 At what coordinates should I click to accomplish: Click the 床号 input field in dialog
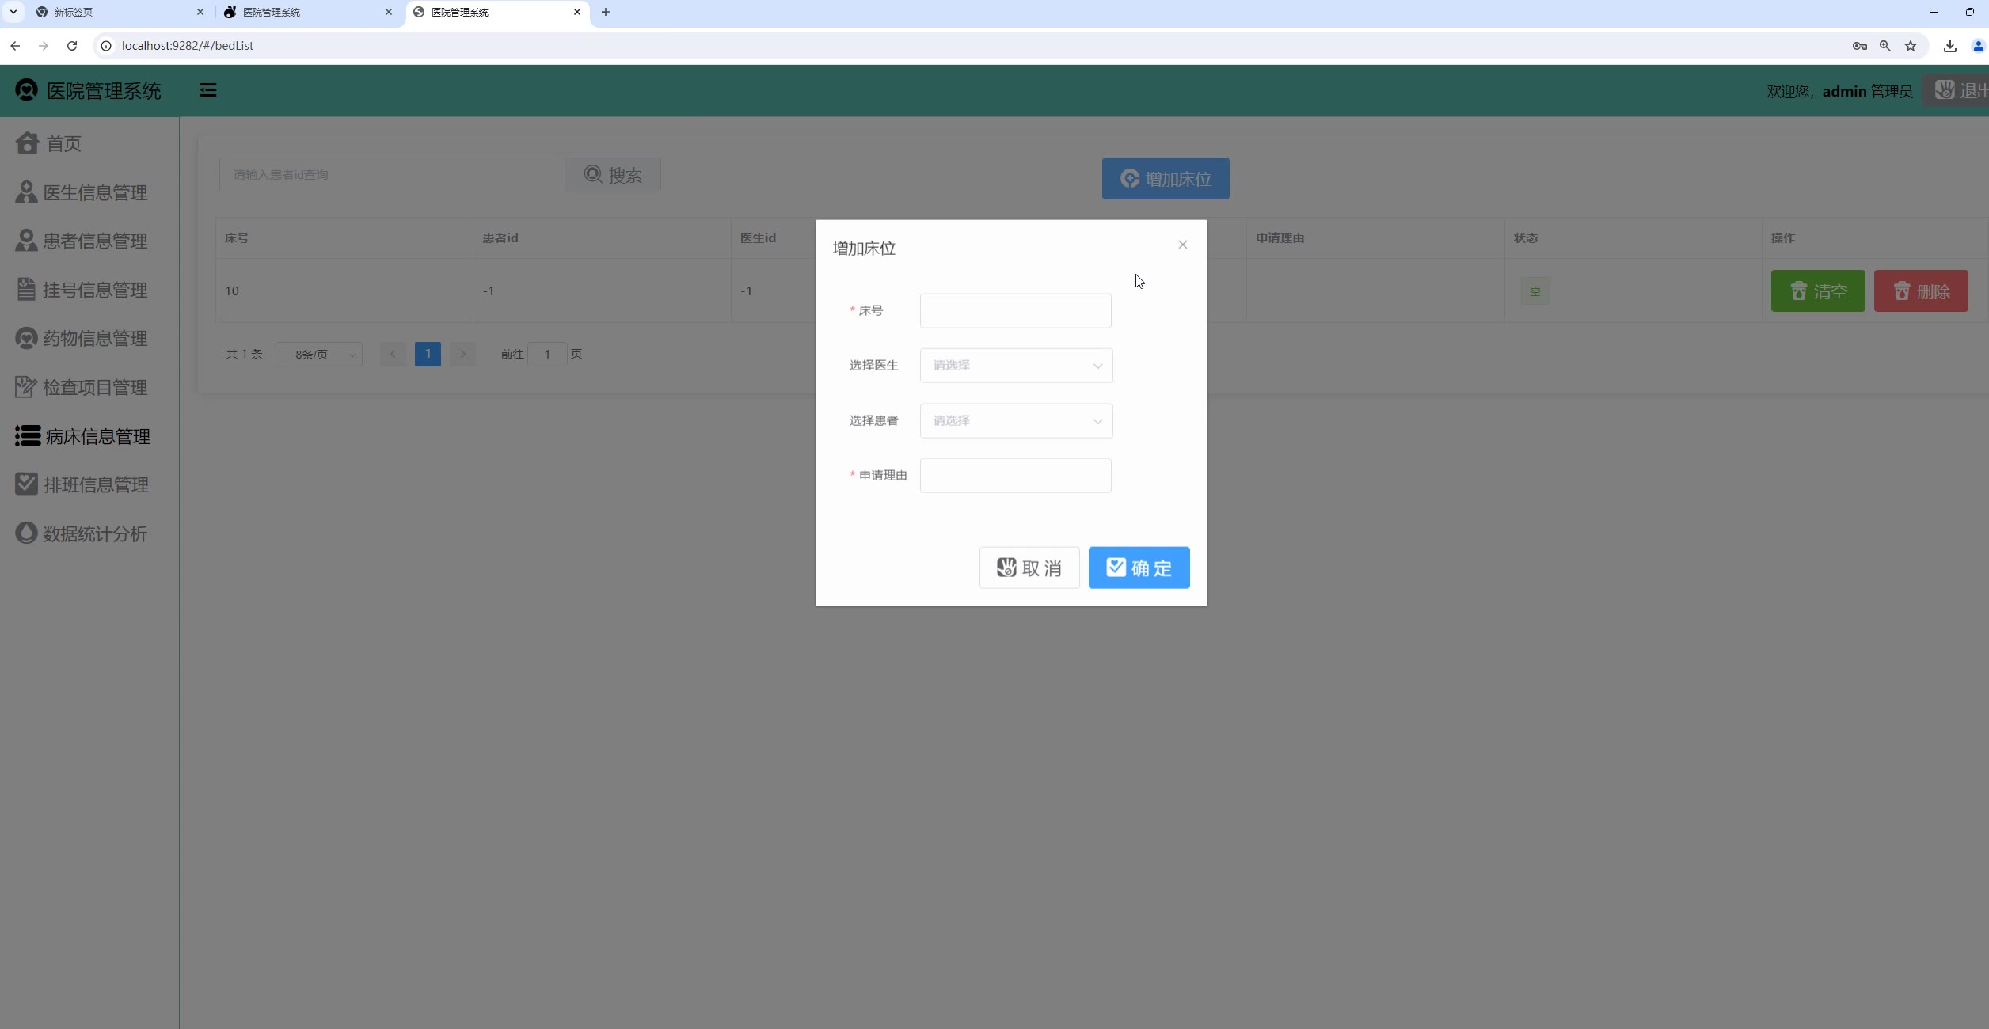click(1015, 311)
